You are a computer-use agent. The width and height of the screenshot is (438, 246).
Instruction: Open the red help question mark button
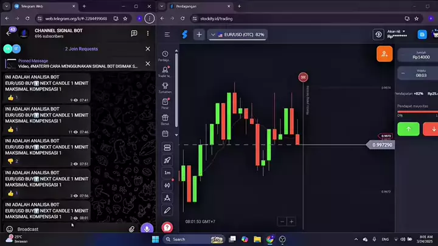coord(167,227)
